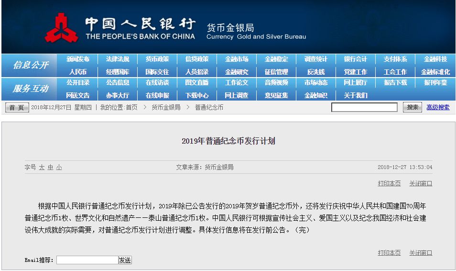Set font size to 大
The height and width of the screenshot is (271, 456).
tap(42, 167)
